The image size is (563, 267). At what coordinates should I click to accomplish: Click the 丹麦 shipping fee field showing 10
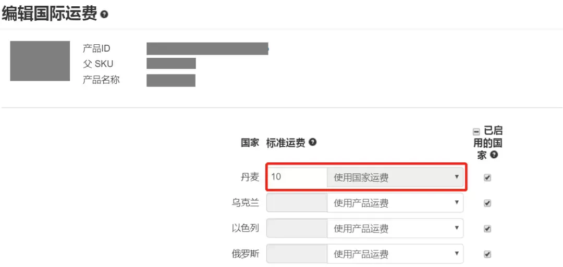pos(297,177)
